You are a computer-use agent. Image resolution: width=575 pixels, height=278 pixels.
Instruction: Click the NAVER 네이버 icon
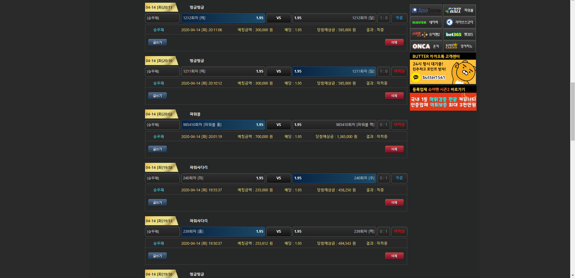tap(426, 22)
